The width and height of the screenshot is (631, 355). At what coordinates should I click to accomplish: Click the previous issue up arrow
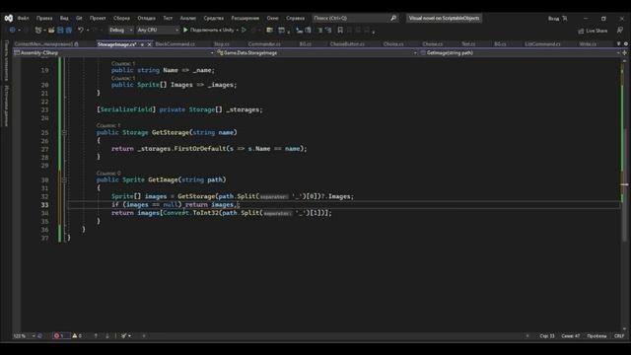(96, 335)
